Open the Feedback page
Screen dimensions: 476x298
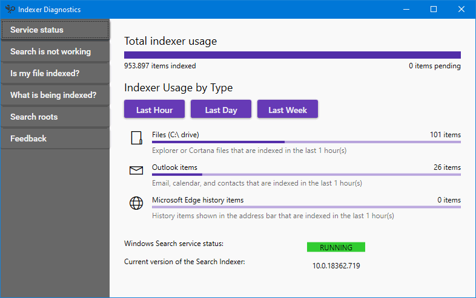(55, 138)
